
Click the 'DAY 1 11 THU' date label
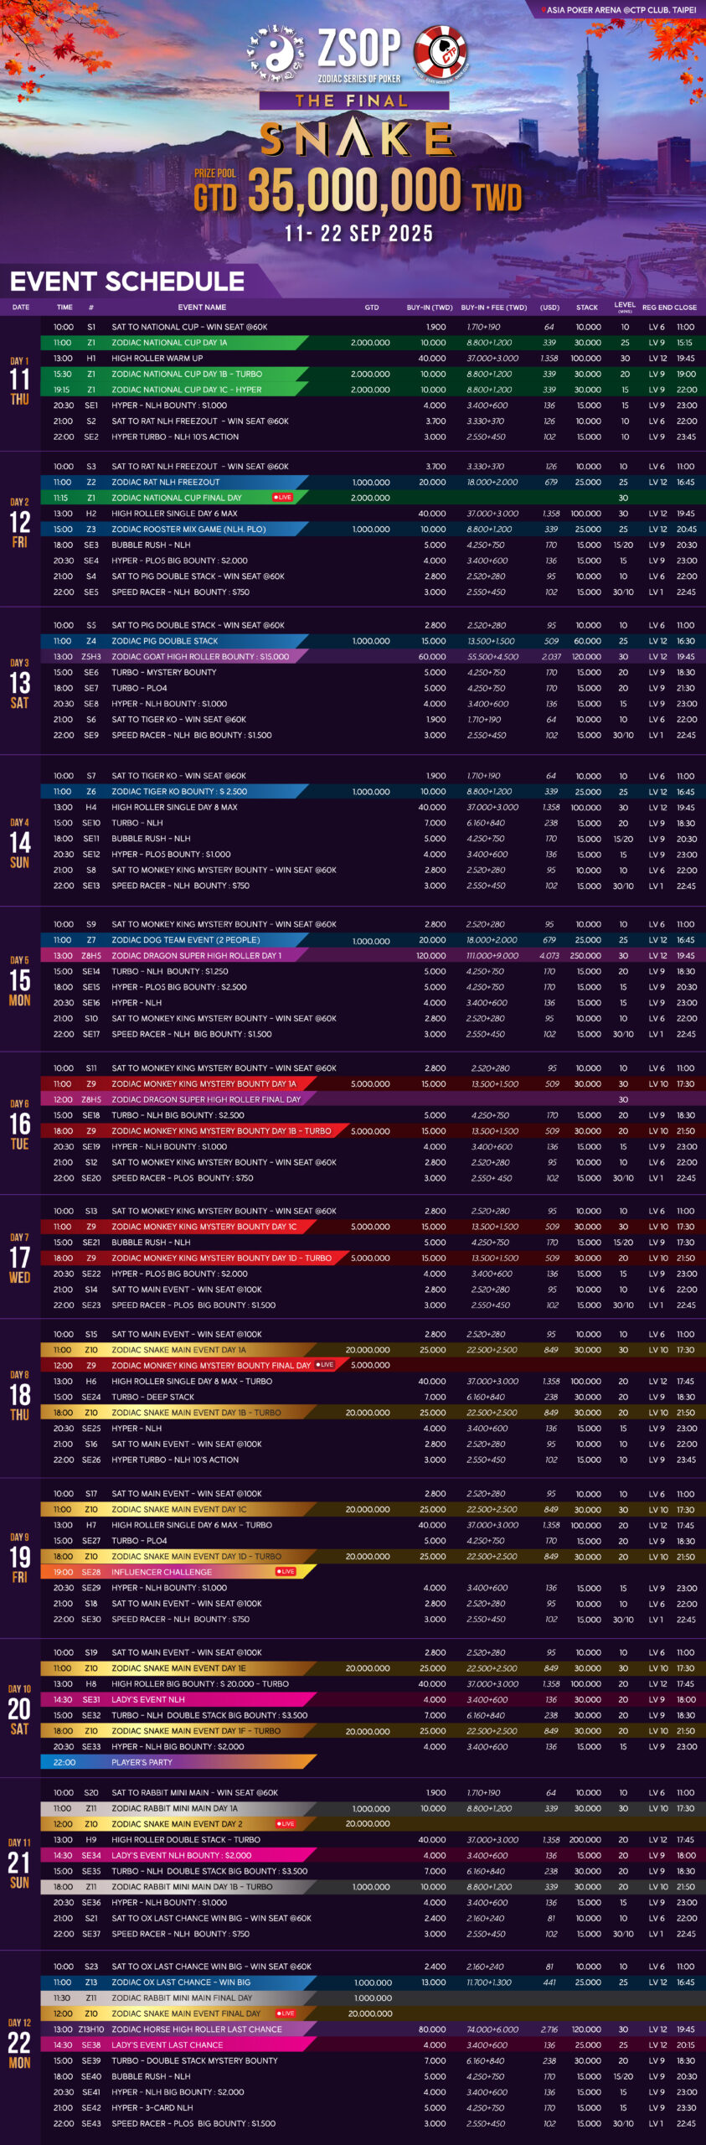tap(19, 380)
